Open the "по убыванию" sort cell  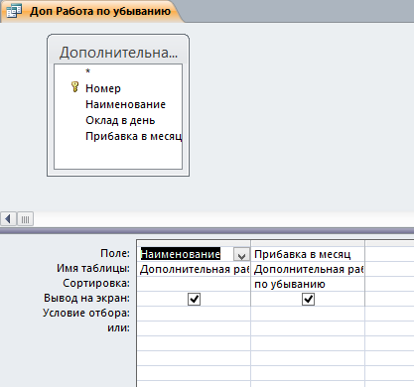[x=308, y=284]
